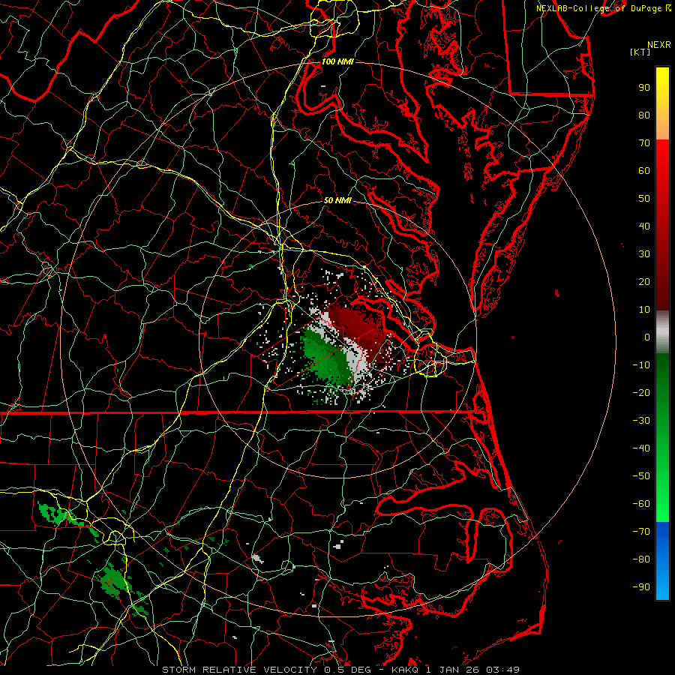This screenshot has height=675, width=675.
Task: Click the -90 scale label
Action: click(641, 587)
